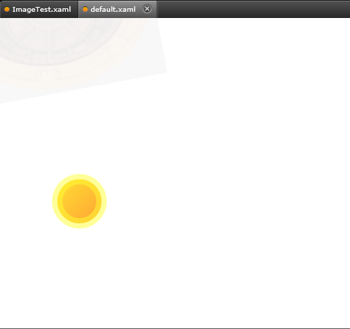Click blank canvas area below the sun
The width and height of the screenshot is (350, 329).
pyautogui.click(x=79, y=277)
